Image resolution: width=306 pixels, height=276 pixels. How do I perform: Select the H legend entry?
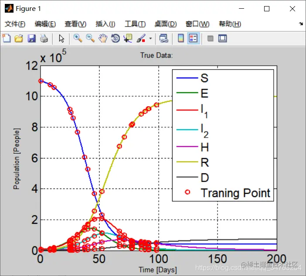(192, 147)
